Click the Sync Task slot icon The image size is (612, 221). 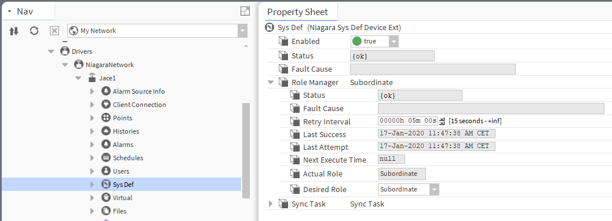(283, 204)
